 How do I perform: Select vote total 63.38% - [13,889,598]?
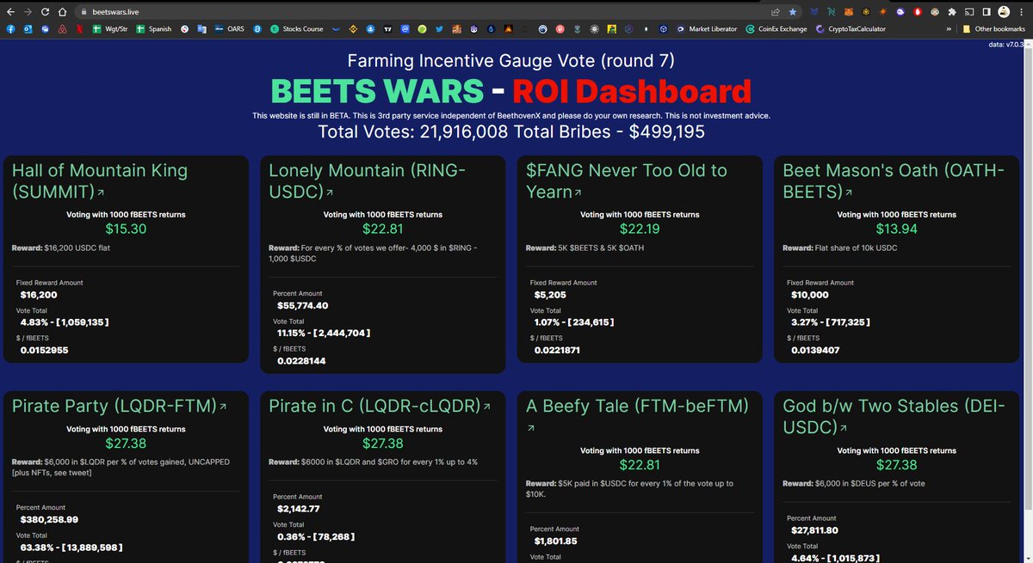coord(71,548)
